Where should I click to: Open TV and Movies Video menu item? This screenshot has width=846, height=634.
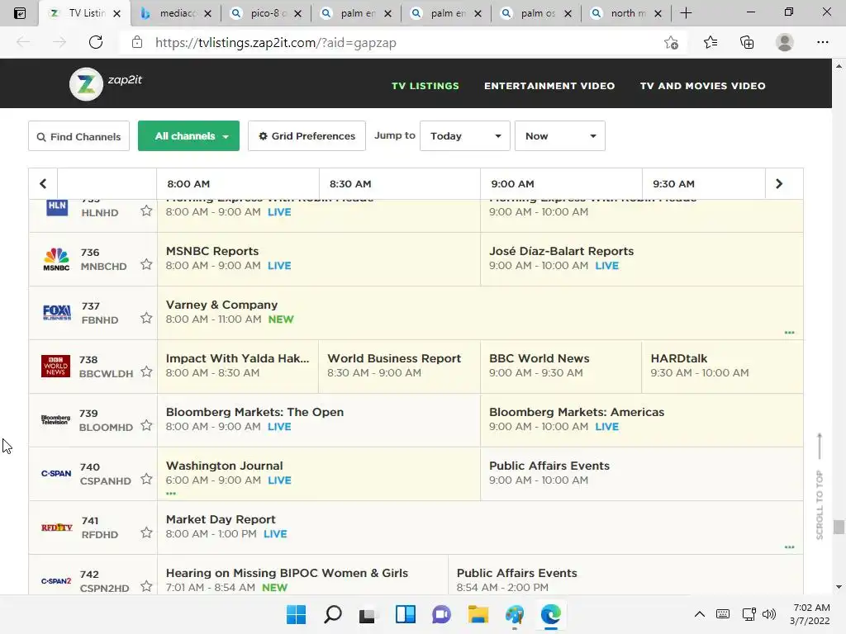pyautogui.click(x=702, y=86)
